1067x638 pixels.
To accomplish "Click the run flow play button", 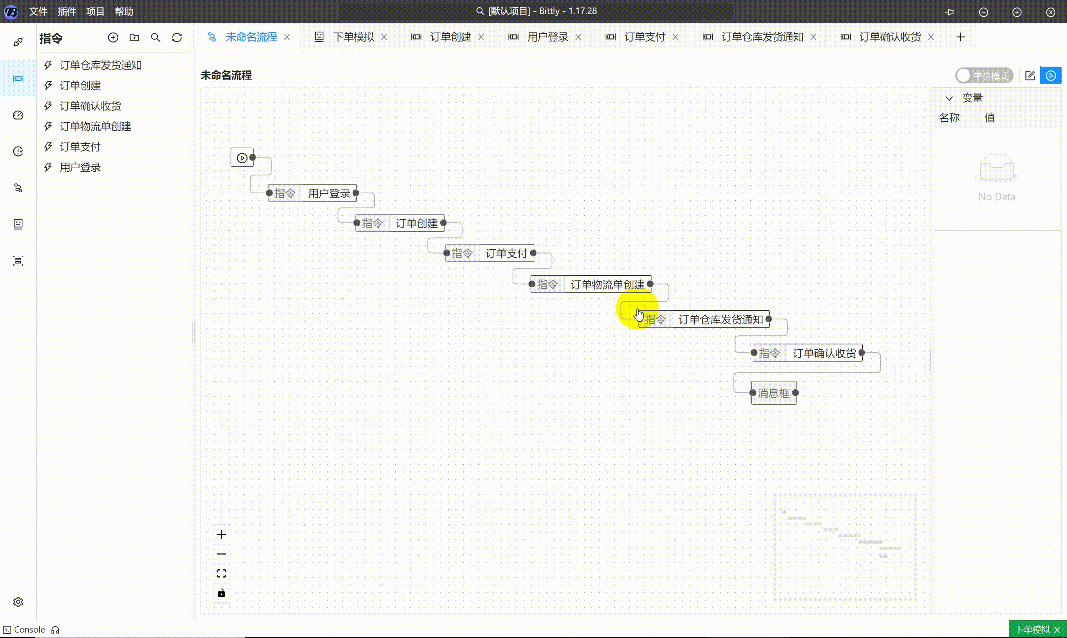I will 1050,76.
